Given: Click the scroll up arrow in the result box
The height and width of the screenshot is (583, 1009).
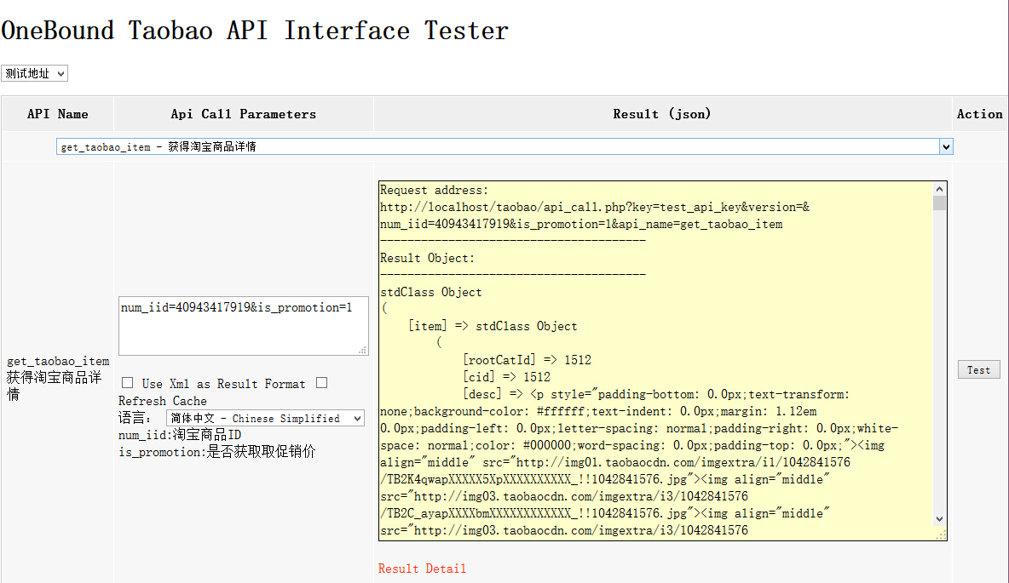Looking at the screenshot, I should tap(939, 189).
